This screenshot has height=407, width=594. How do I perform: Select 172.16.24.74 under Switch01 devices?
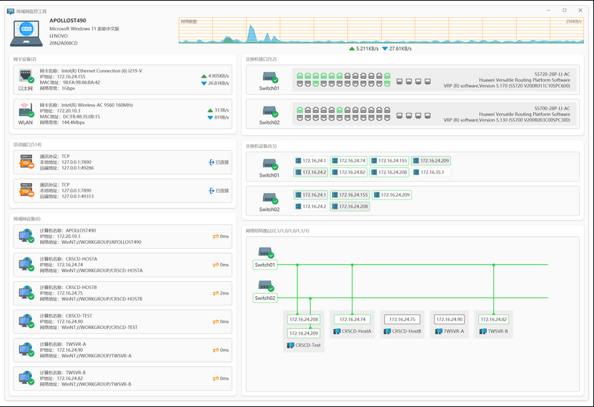[x=349, y=161]
